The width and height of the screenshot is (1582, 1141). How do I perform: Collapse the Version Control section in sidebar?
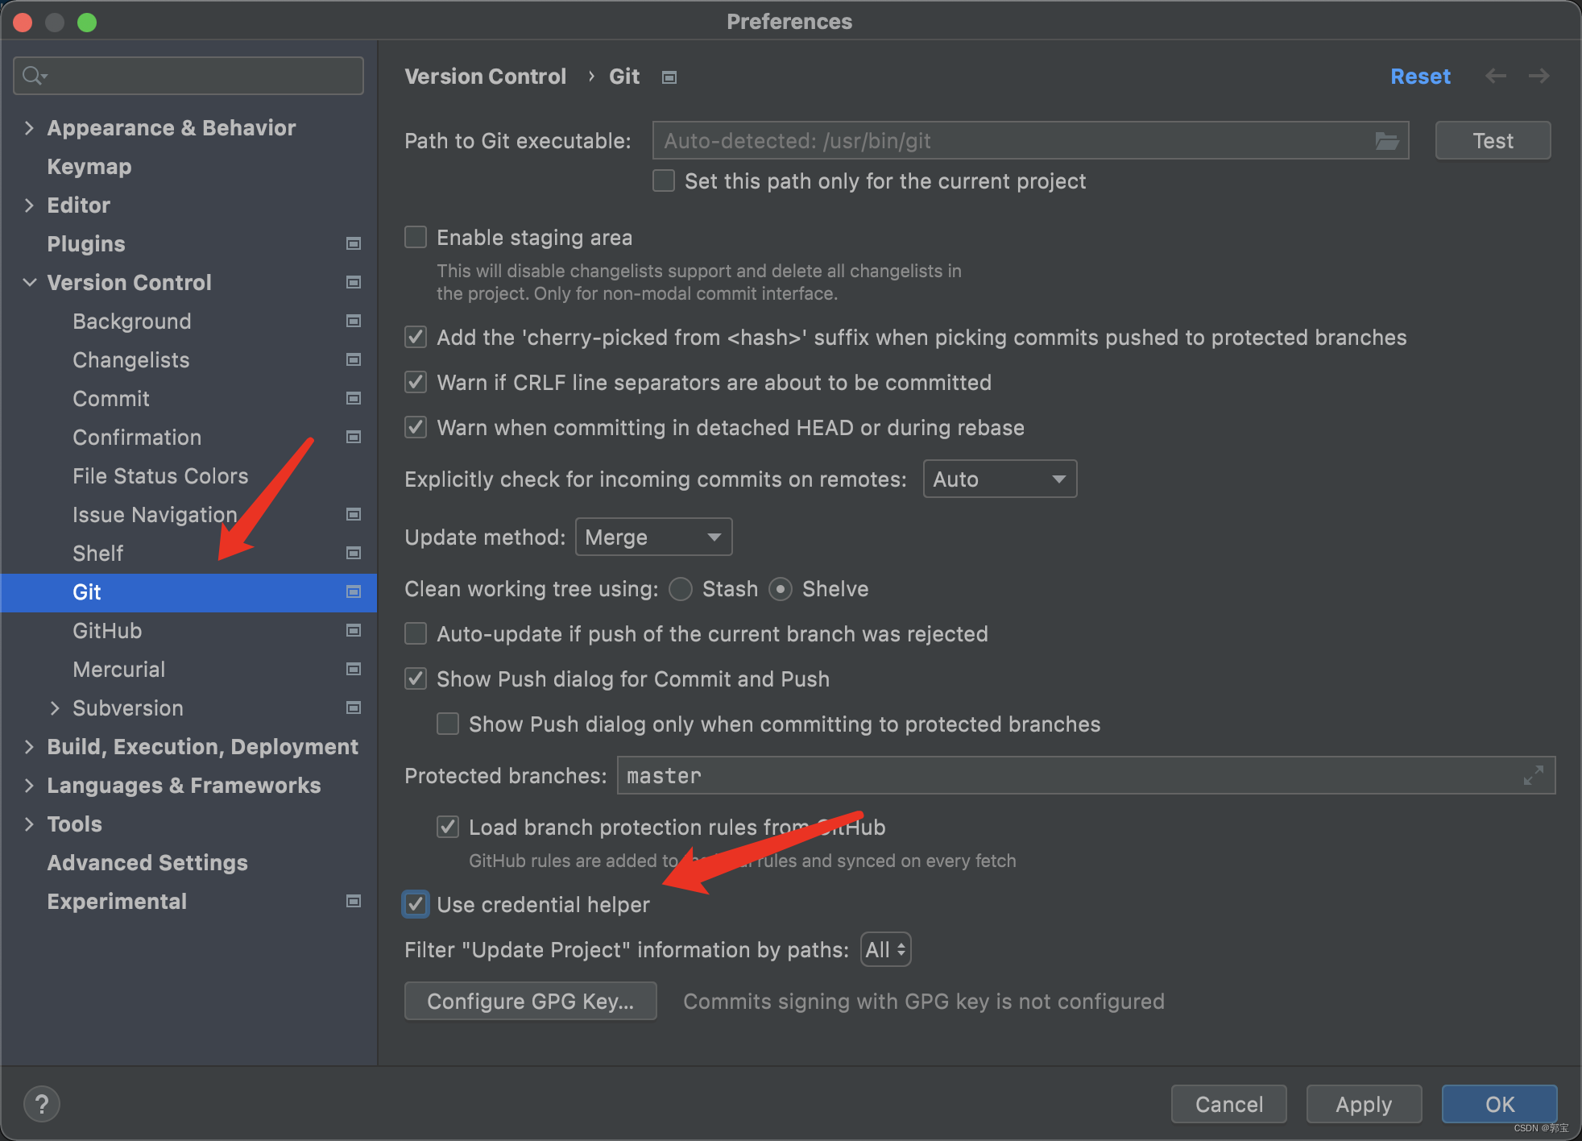coord(30,282)
